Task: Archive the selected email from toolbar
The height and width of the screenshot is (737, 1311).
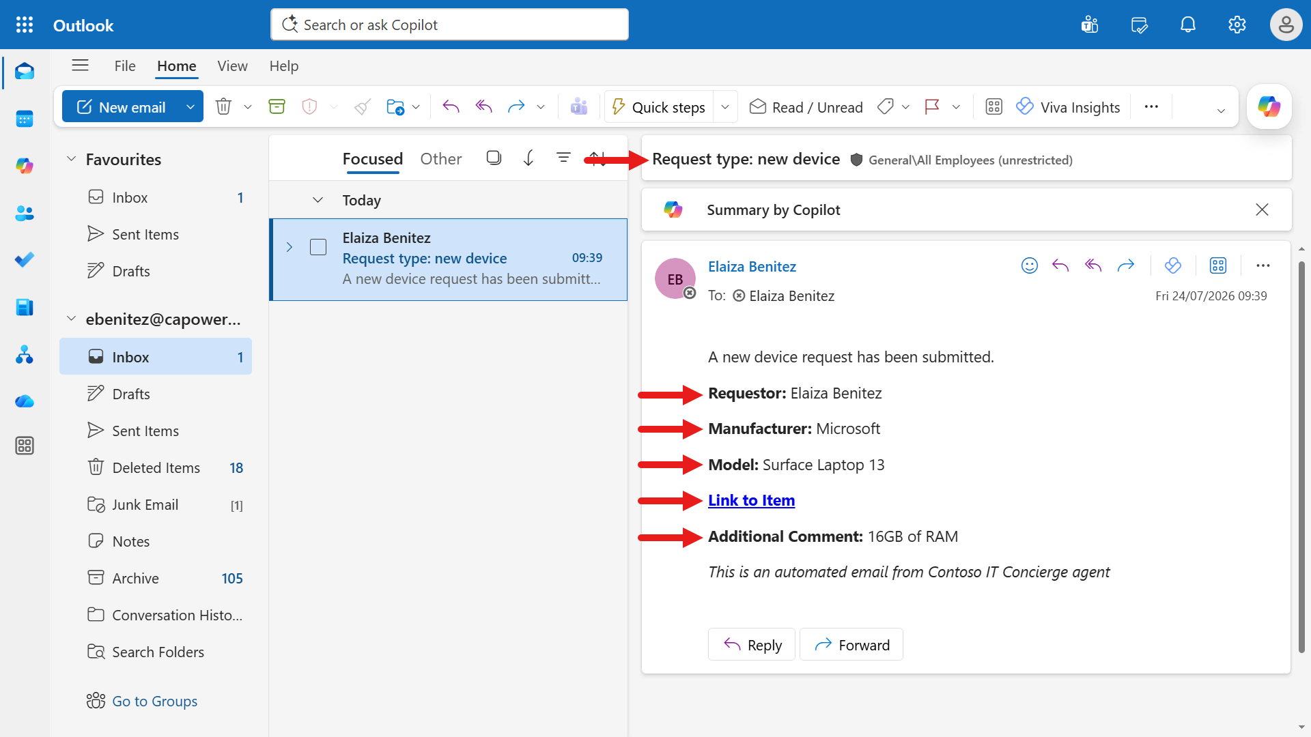Action: pos(277,107)
